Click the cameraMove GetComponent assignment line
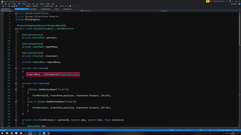Image resolution: width=241 pixels, height=135 pixels. [53, 74]
